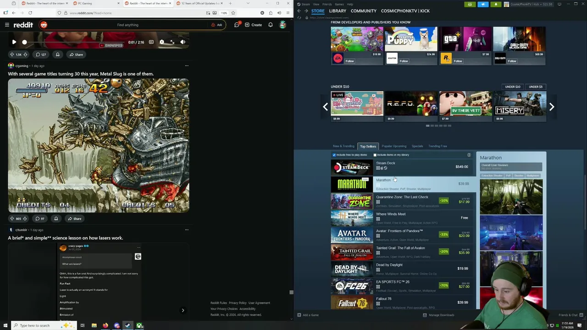Upvote the post with 1.5K votes
The height and width of the screenshot is (330, 587).
[12, 55]
